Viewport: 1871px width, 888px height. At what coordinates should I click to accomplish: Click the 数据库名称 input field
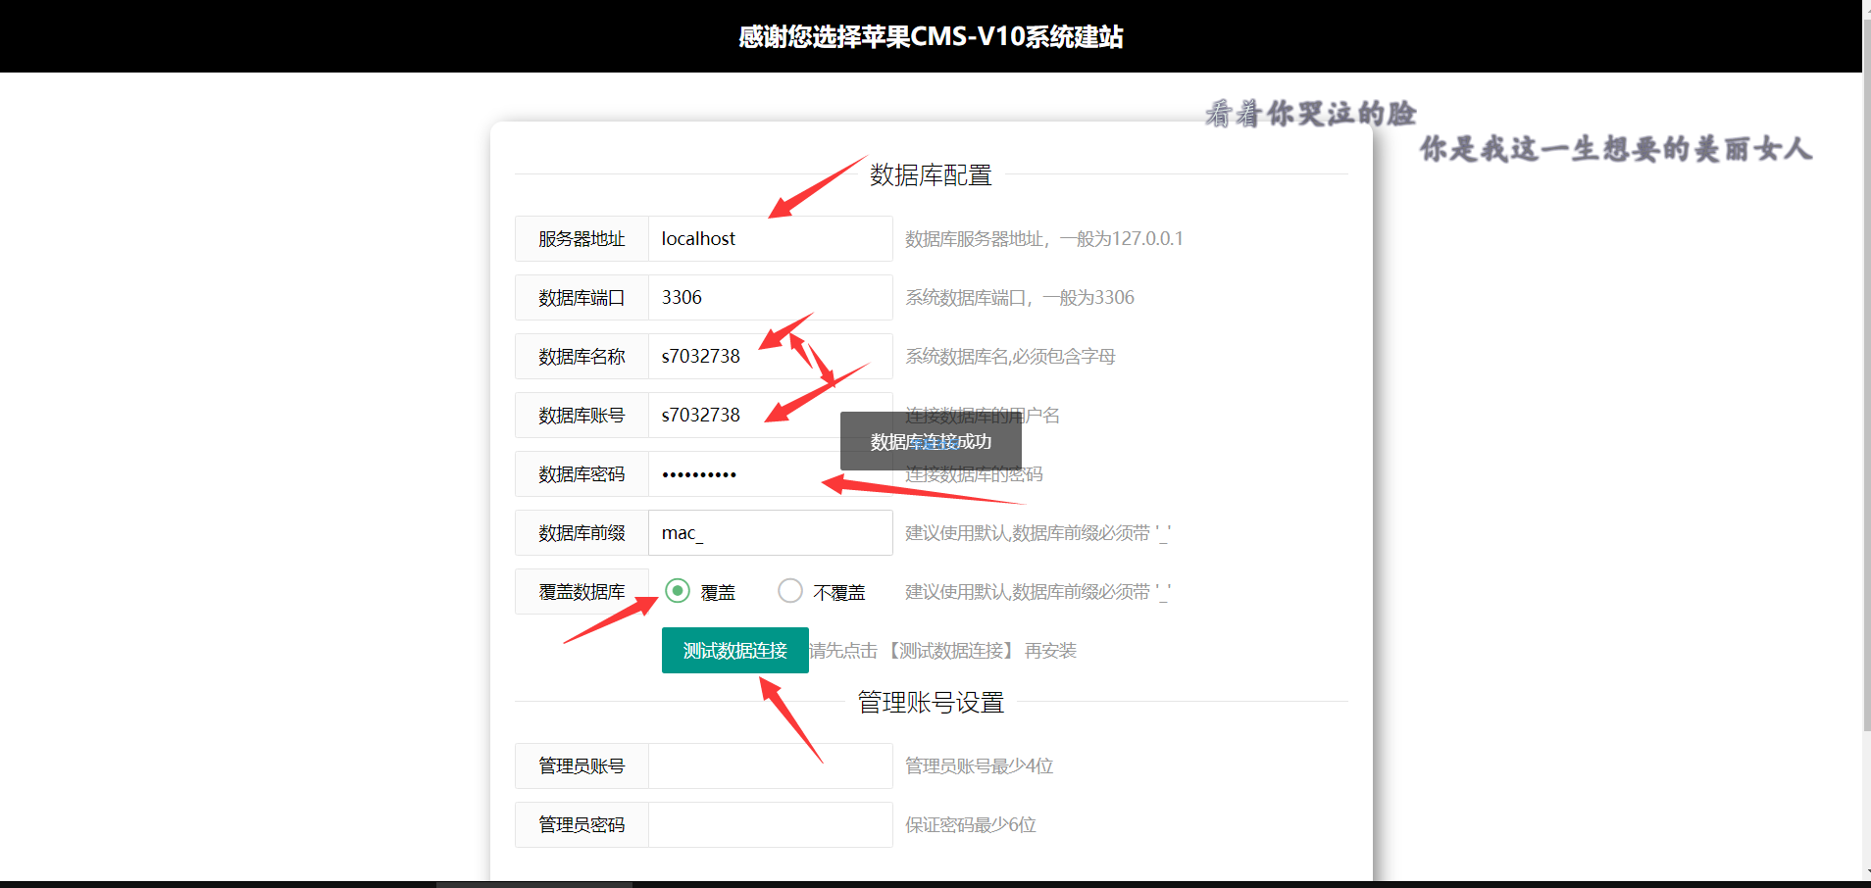[x=771, y=356]
